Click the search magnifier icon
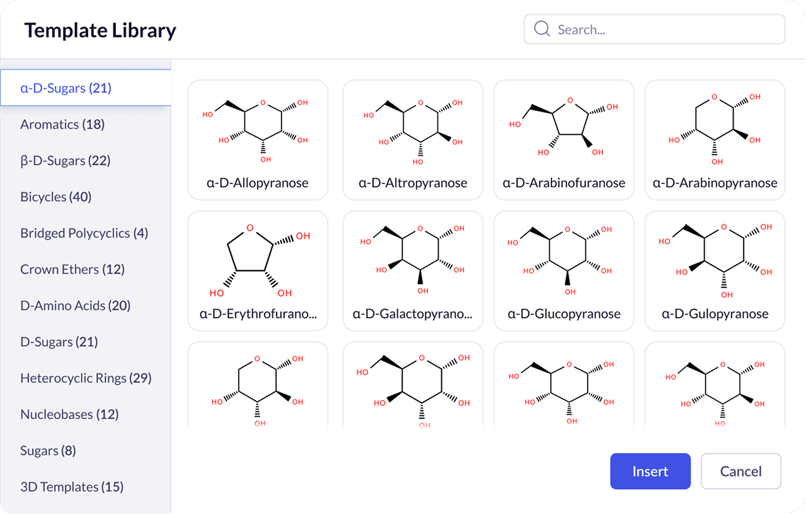The image size is (806, 514). click(542, 29)
